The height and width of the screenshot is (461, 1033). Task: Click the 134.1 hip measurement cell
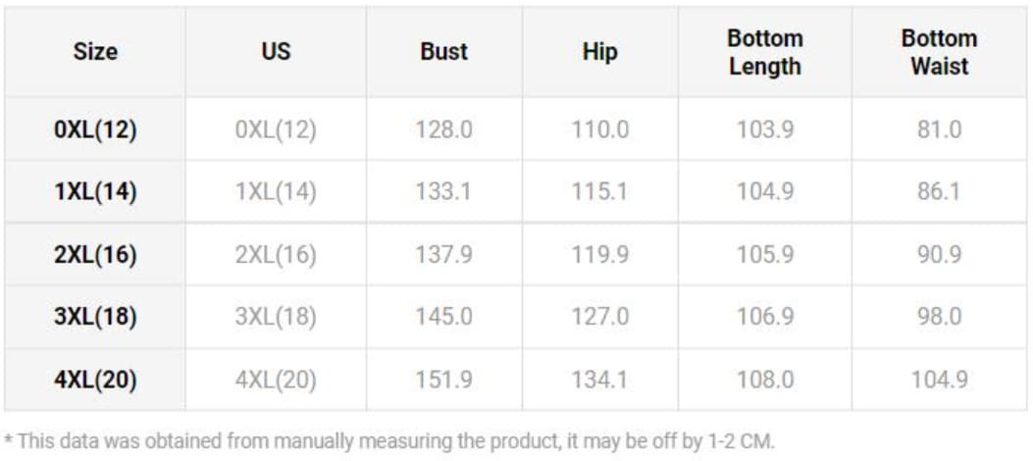click(599, 379)
